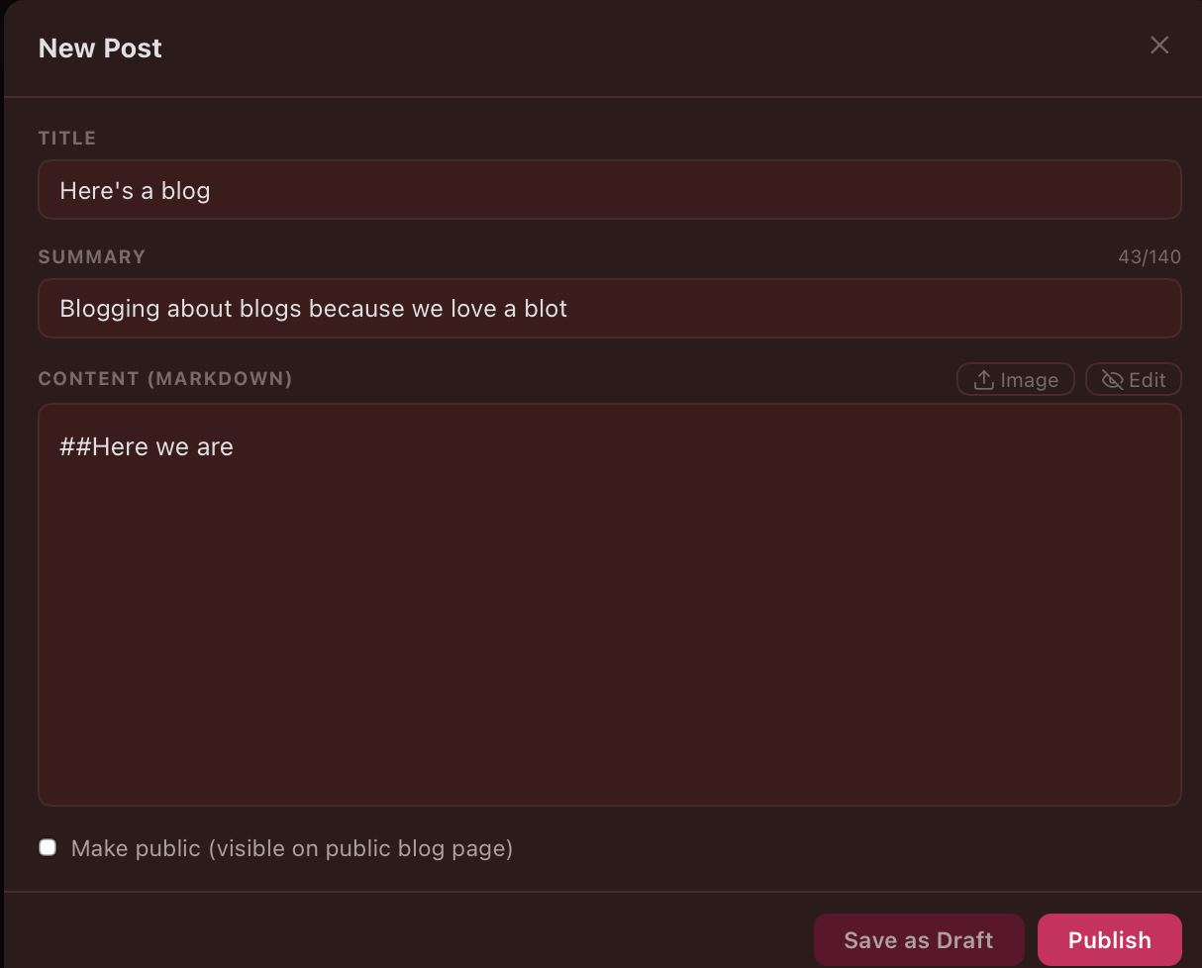Click the TITLE label
The width and height of the screenshot is (1202, 968).
(67, 139)
